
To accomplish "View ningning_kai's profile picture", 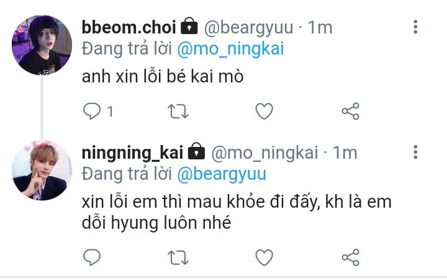I will pyautogui.click(x=42, y=170).
